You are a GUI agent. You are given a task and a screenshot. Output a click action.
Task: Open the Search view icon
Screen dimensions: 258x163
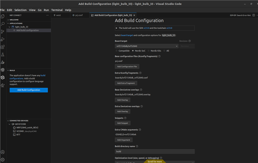click(3, 24)
